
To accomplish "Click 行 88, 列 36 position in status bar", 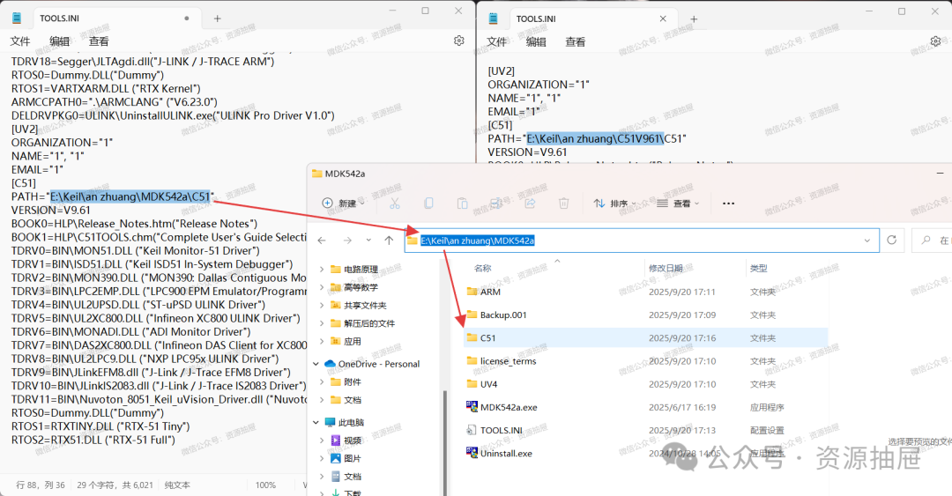I will click(40, 485).
